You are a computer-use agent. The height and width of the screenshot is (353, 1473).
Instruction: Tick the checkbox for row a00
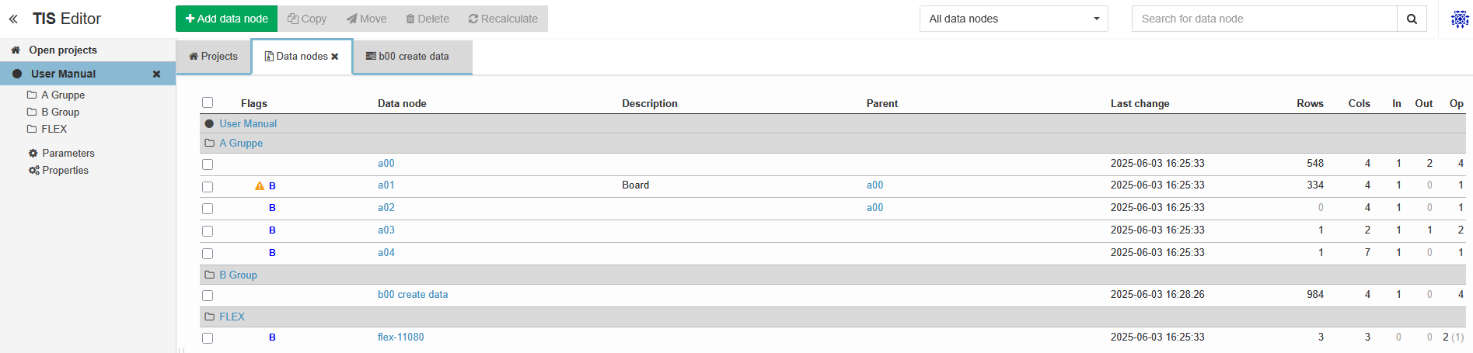pyautogui.click(x=208, y=164)
